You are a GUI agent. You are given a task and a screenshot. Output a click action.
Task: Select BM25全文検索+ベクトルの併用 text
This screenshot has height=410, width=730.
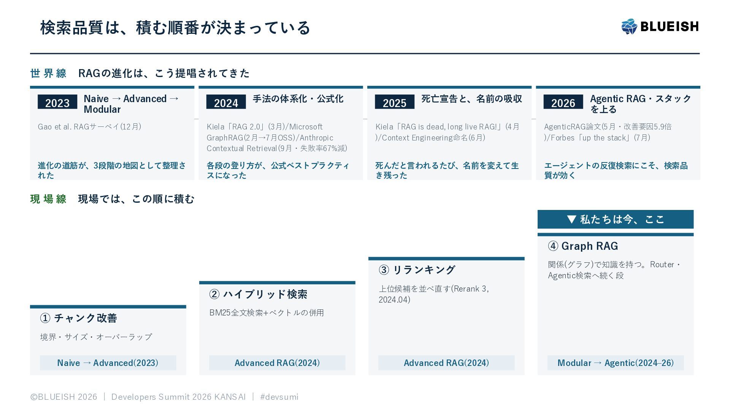[x=267, y=313]
